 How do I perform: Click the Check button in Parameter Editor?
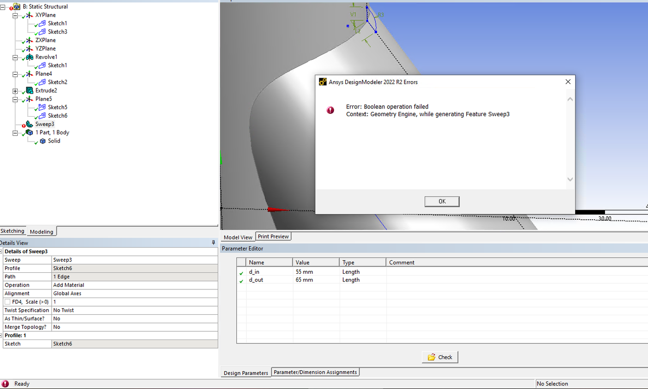(440, 357)
